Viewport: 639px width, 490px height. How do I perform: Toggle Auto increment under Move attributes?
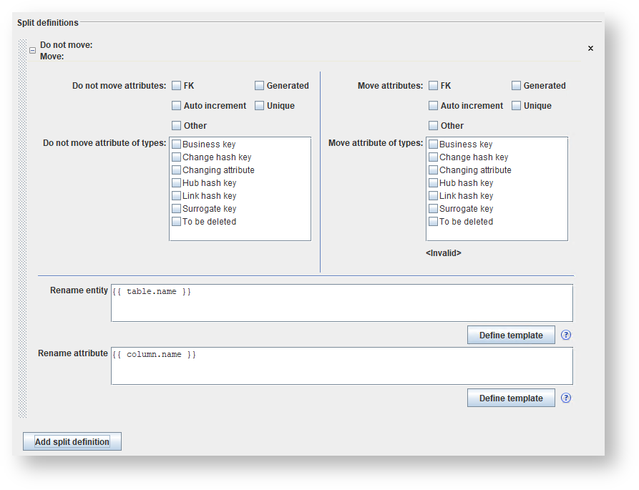tap(434, 106)
